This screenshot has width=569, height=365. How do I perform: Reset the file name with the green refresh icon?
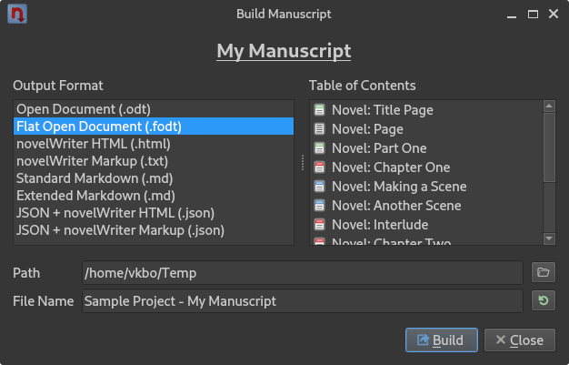click(x=544, y=300)
